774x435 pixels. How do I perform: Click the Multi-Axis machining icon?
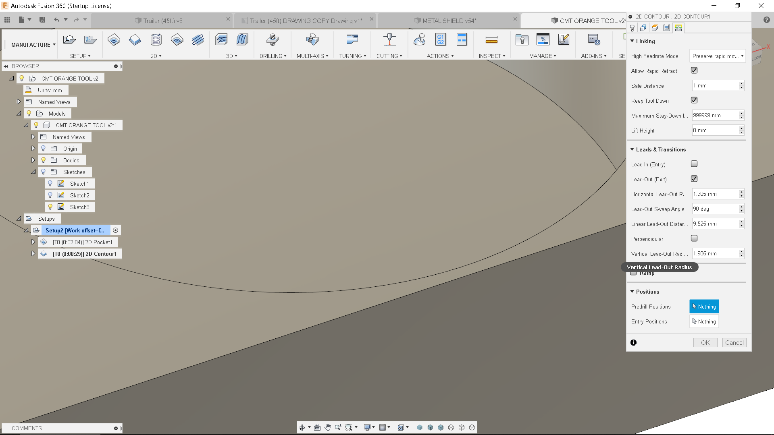(x=312, y=39)
